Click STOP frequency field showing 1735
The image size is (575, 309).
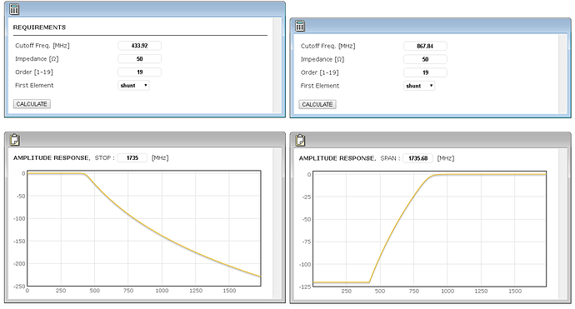(132, 157)
